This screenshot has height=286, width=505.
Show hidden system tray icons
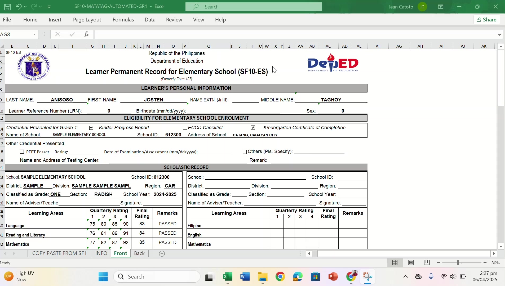405,277
